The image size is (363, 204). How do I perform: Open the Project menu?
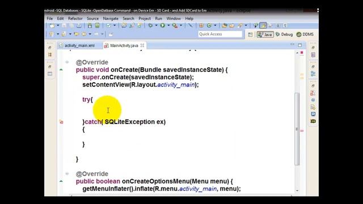coord(145,18)
